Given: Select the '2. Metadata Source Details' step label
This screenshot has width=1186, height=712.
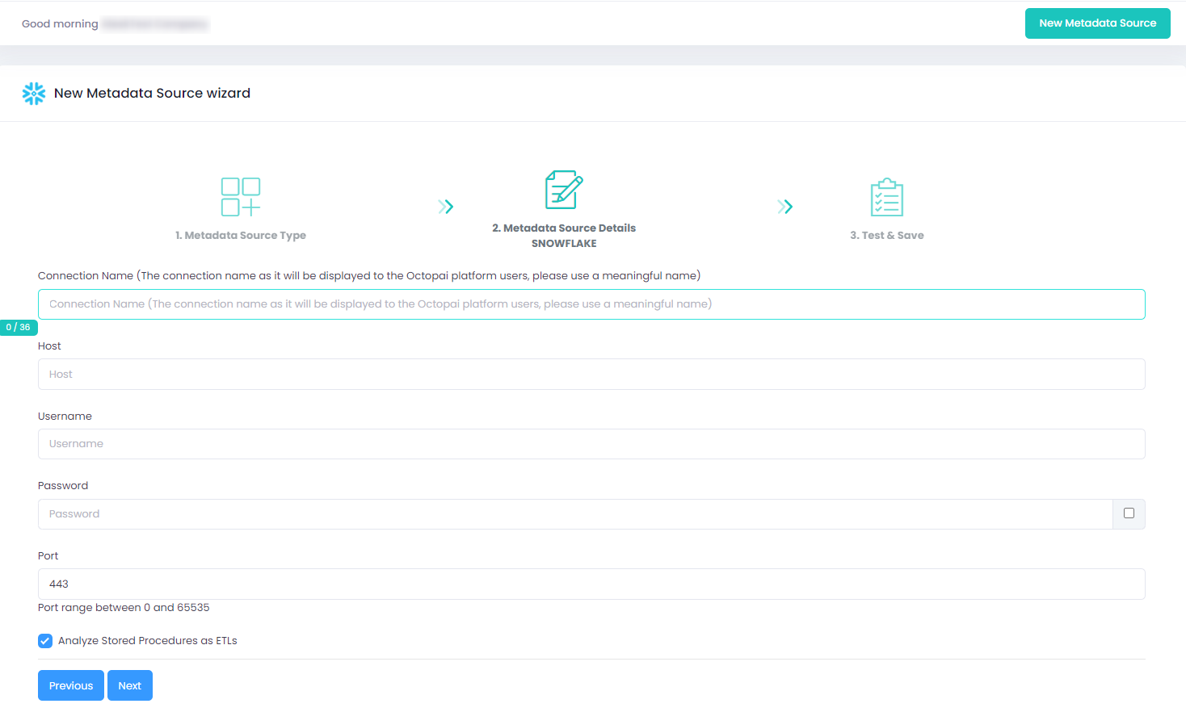Looking at the screenshot, I should [x=564, y=228].
